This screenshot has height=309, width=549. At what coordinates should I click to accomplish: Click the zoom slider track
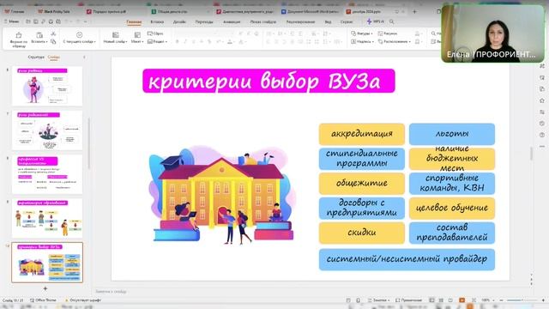pyautogui.click(x=522, y=300)
